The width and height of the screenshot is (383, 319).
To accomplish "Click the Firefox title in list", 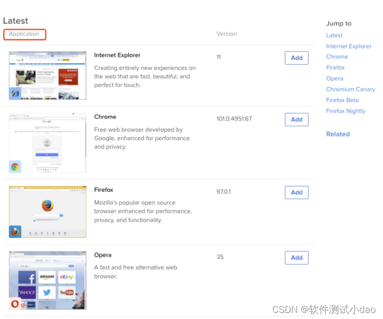I will click(104, 190).
